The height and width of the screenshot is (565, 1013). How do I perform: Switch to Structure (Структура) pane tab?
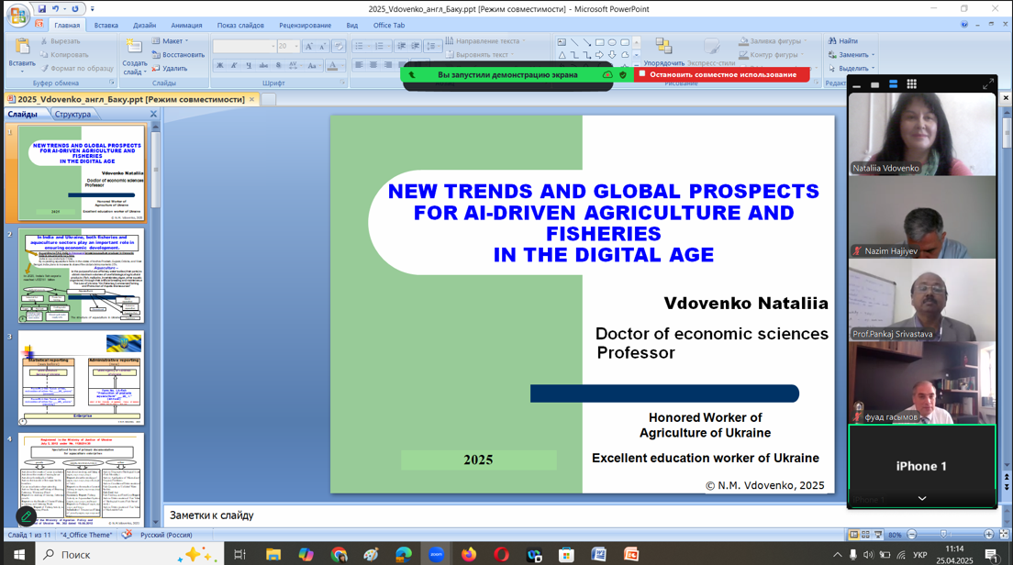click(x=72, y=115)
